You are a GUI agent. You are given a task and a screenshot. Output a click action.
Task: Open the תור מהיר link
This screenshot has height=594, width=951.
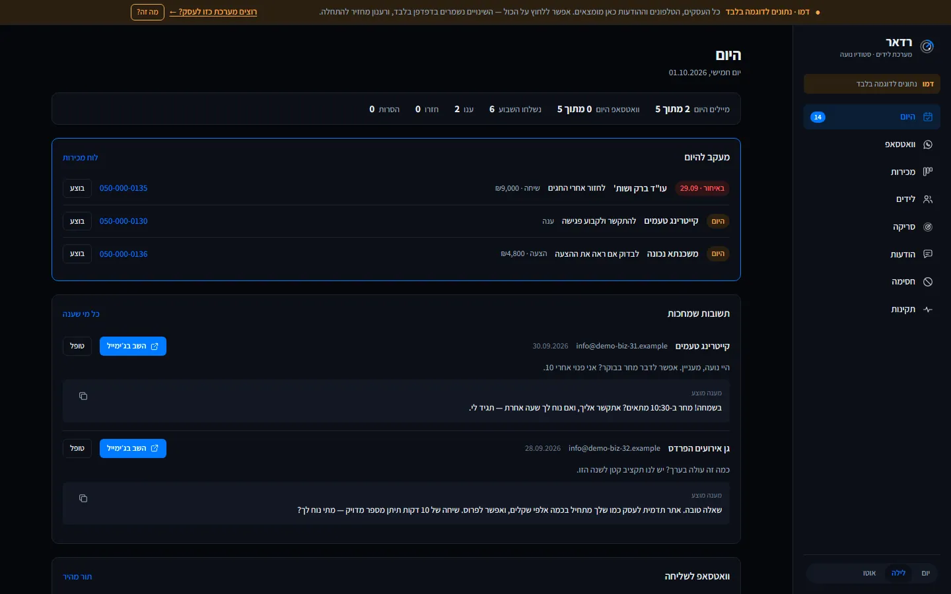(77, 577)
